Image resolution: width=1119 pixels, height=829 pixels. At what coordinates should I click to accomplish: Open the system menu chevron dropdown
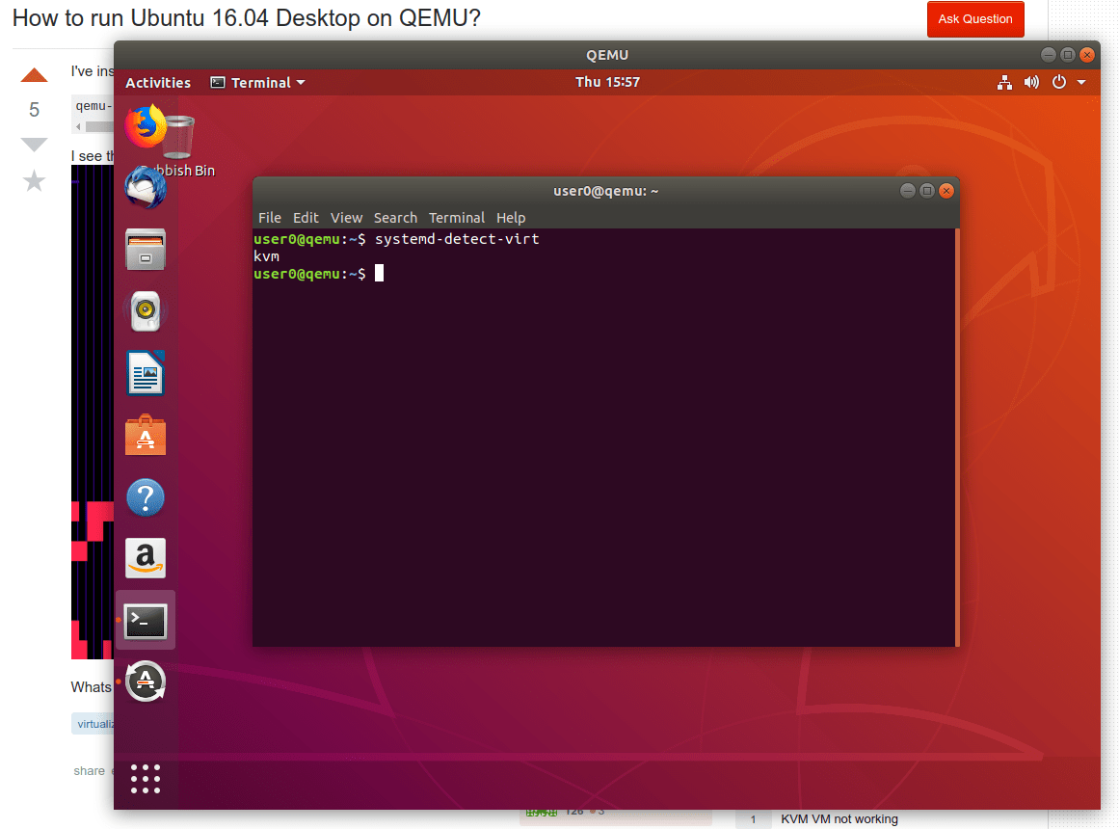[1082, 82]
